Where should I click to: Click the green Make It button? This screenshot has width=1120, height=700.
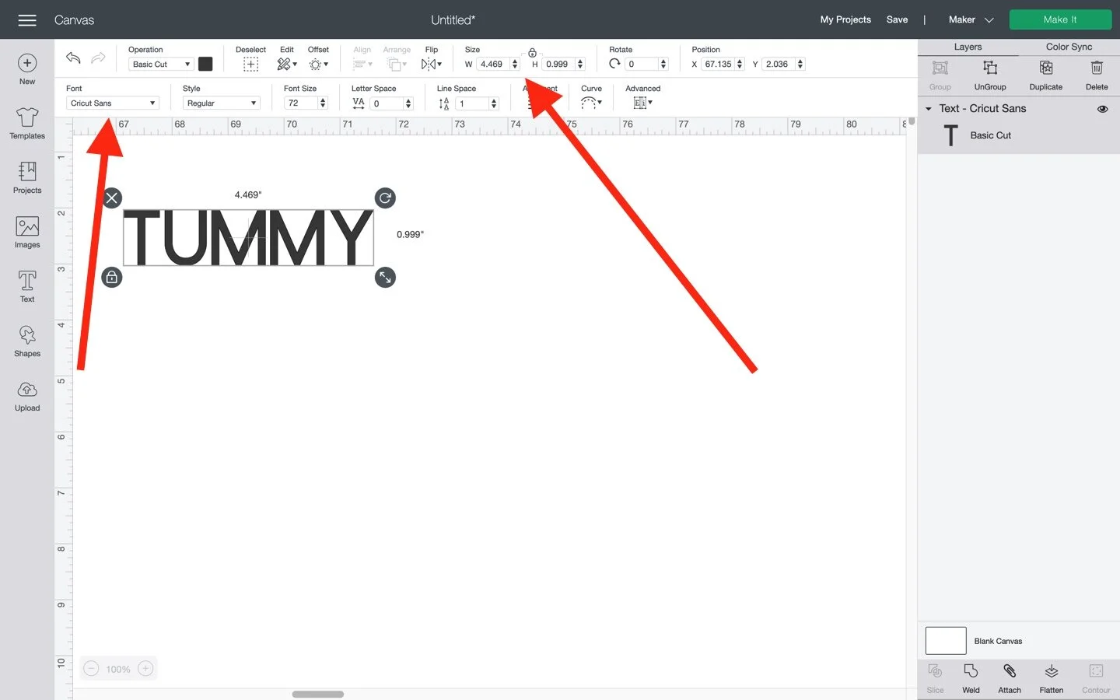tap(1060, 19)
